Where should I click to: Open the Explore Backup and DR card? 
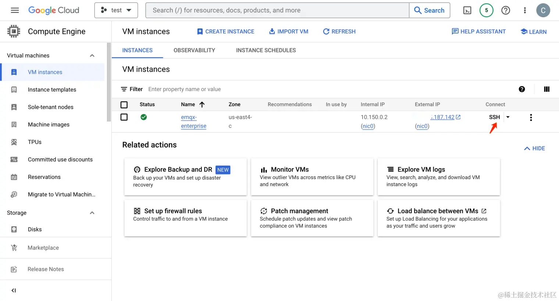pyautogui.click(x=185, y=177)
